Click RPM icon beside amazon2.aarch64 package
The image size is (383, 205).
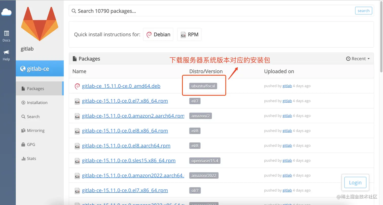click(77, 116)
